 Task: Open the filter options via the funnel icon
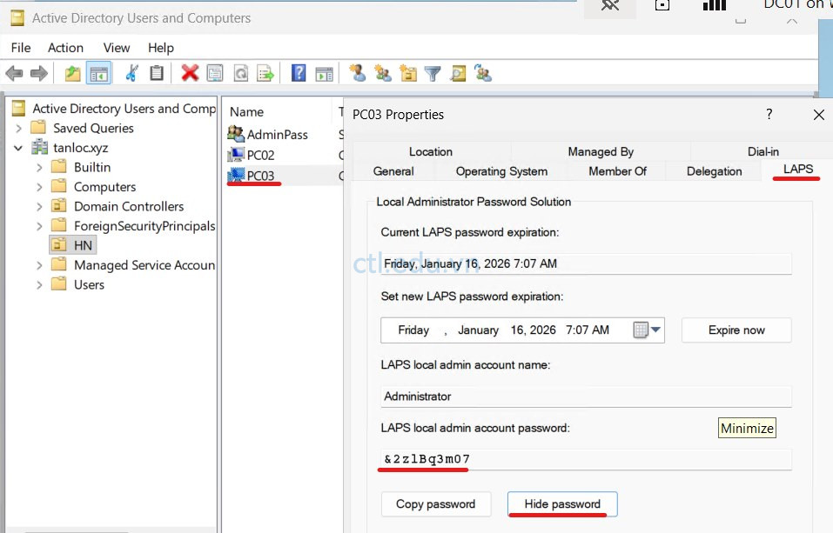point(432,73)
